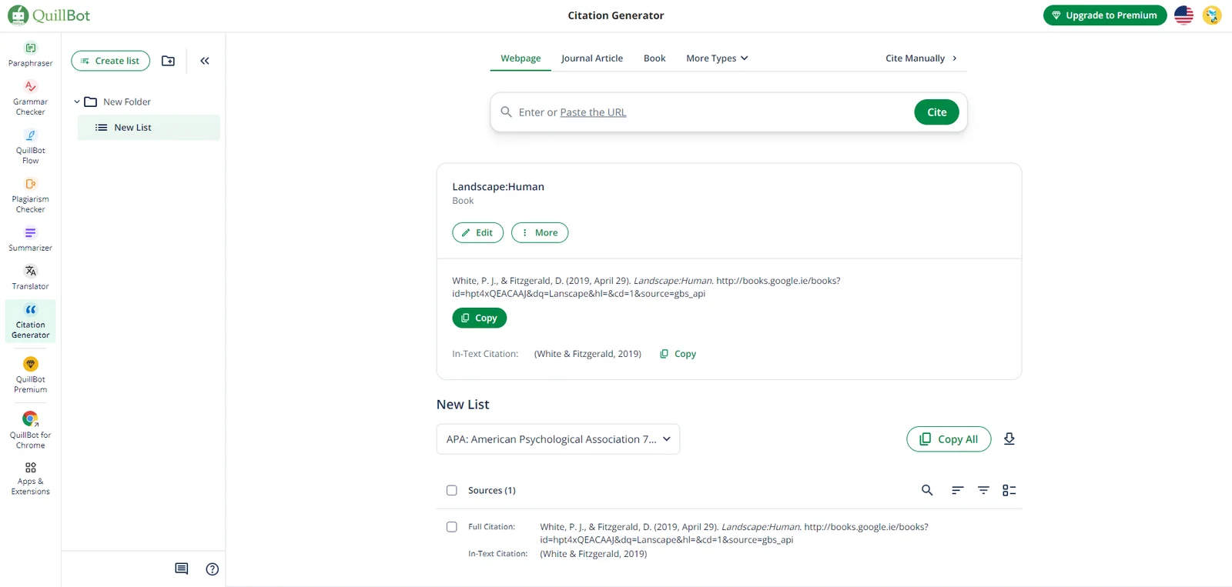The width and height of the screenshot is (1232, 587).
Task: Switch to the Book tab
Action: tap(654, 58)
